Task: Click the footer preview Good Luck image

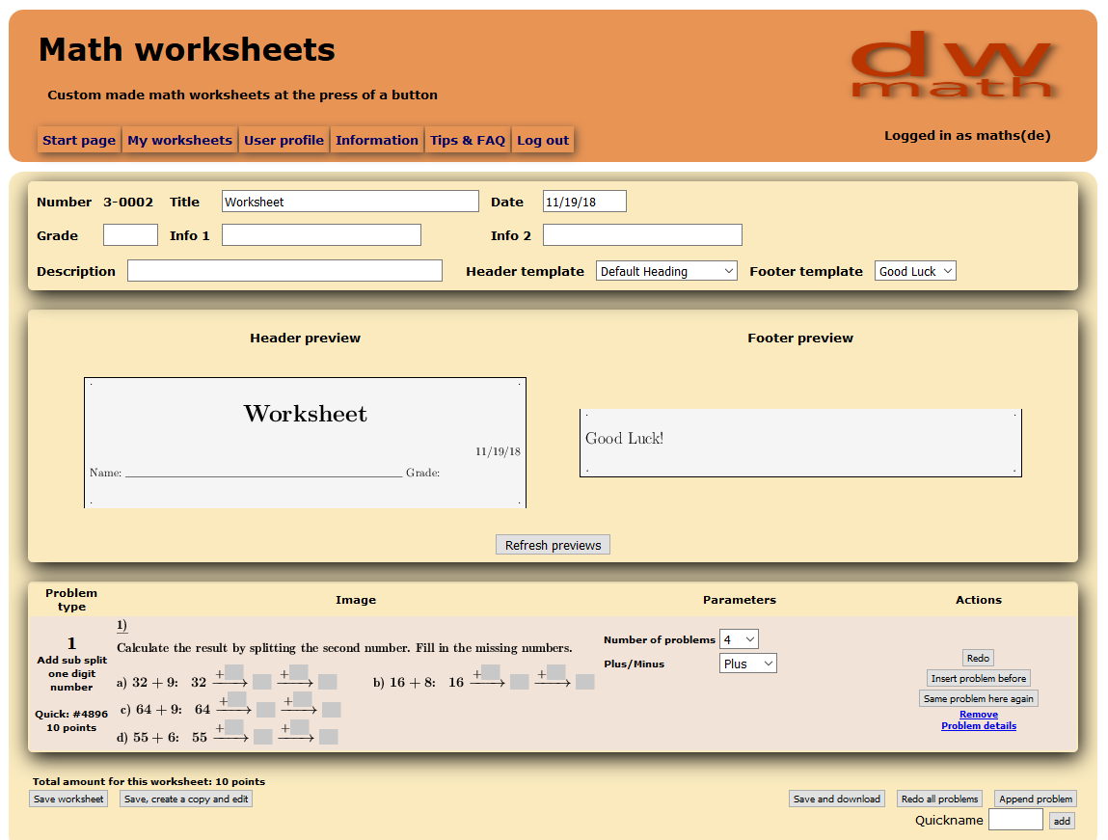Action: coord(800,443)
